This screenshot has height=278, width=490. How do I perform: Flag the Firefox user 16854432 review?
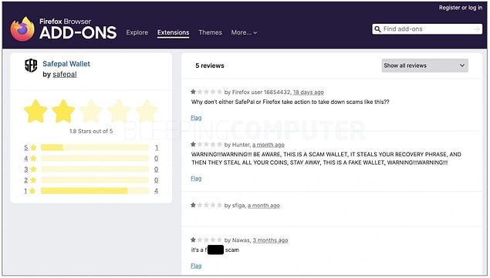[196, 118]
